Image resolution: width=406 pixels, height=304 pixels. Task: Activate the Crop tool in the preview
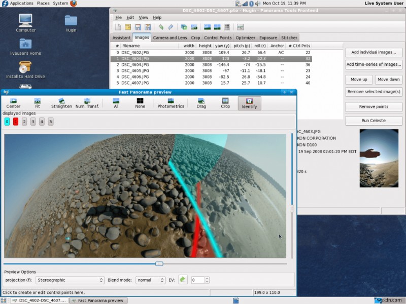(225, 103)
